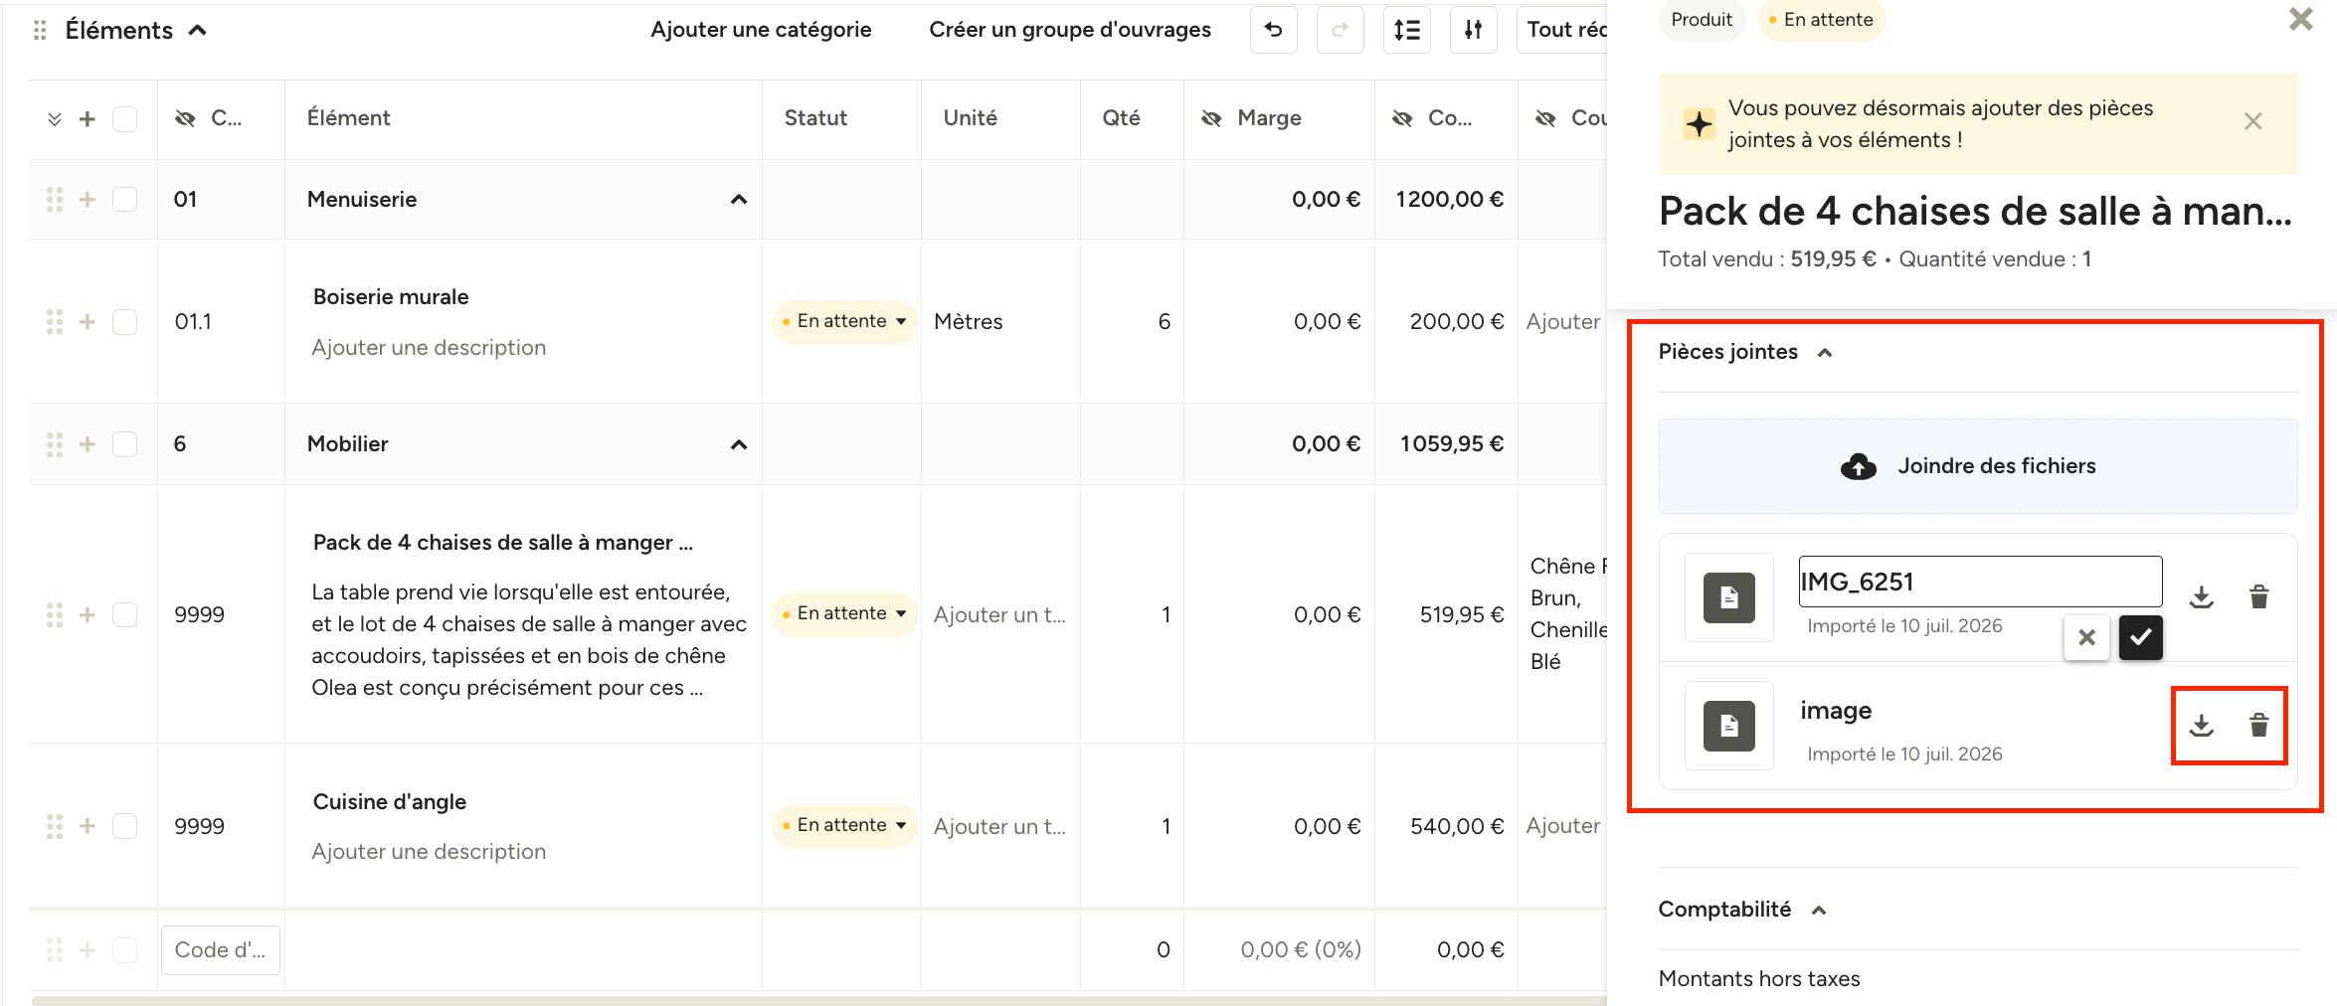
Task: Click the Statut column header
Action: (815, 118)
